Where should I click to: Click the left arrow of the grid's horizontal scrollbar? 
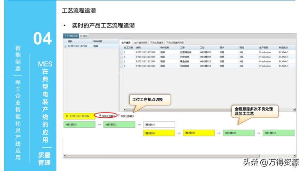point(125,110)
